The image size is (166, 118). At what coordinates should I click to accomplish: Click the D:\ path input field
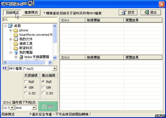[x=30, y=20]
